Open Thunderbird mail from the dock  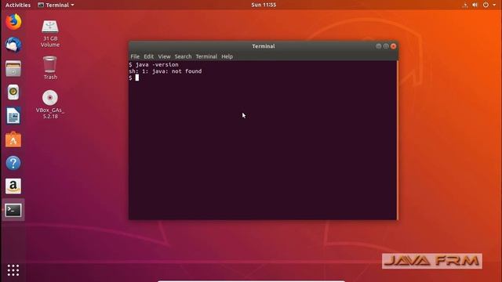[13, 45]
